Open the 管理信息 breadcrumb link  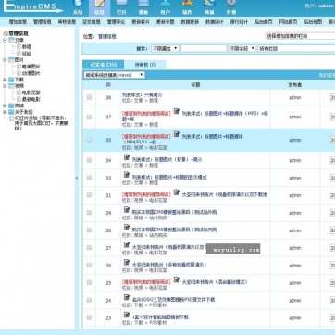click(107, 36)
